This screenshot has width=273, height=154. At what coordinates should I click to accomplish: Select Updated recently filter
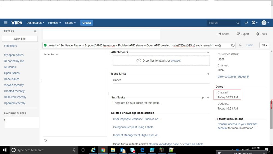click(15, 103)
